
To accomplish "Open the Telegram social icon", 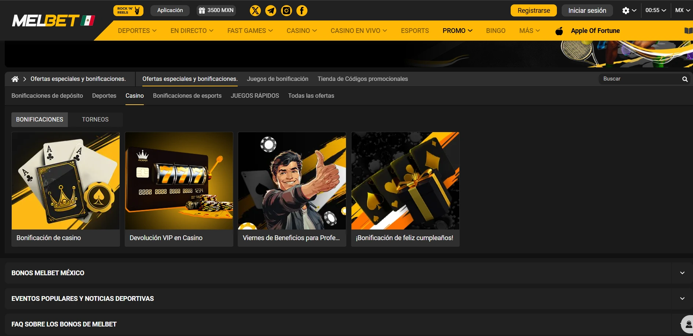I will point(271,11).
